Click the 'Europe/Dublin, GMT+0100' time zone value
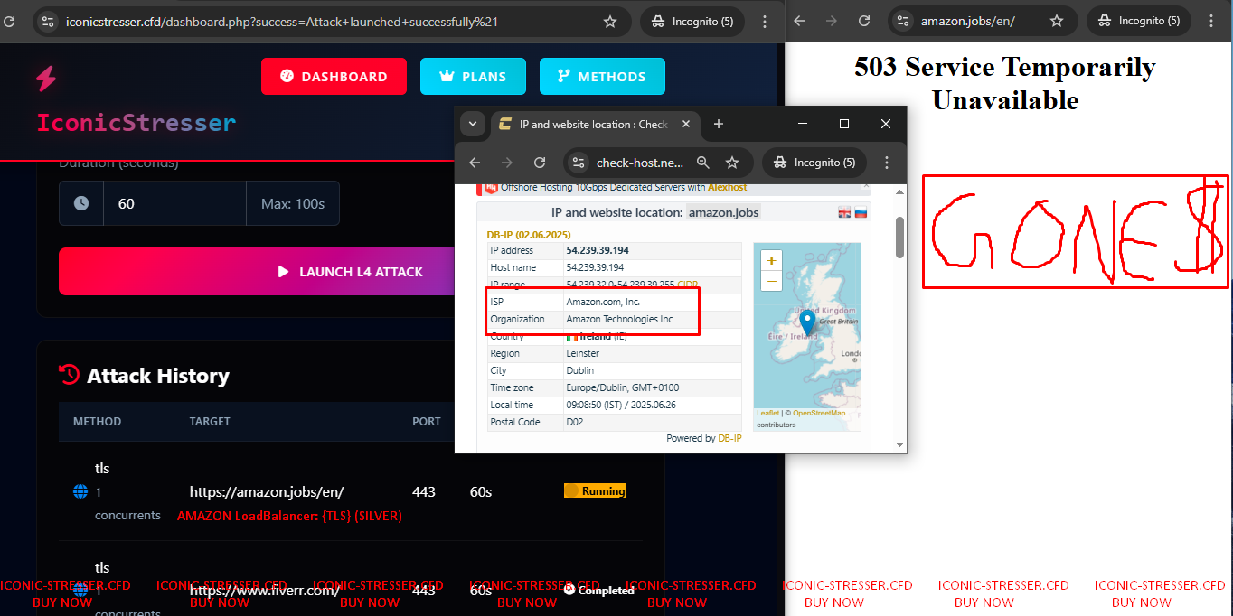Viewport: 1233px width, 616px height. tap(623, 387)
